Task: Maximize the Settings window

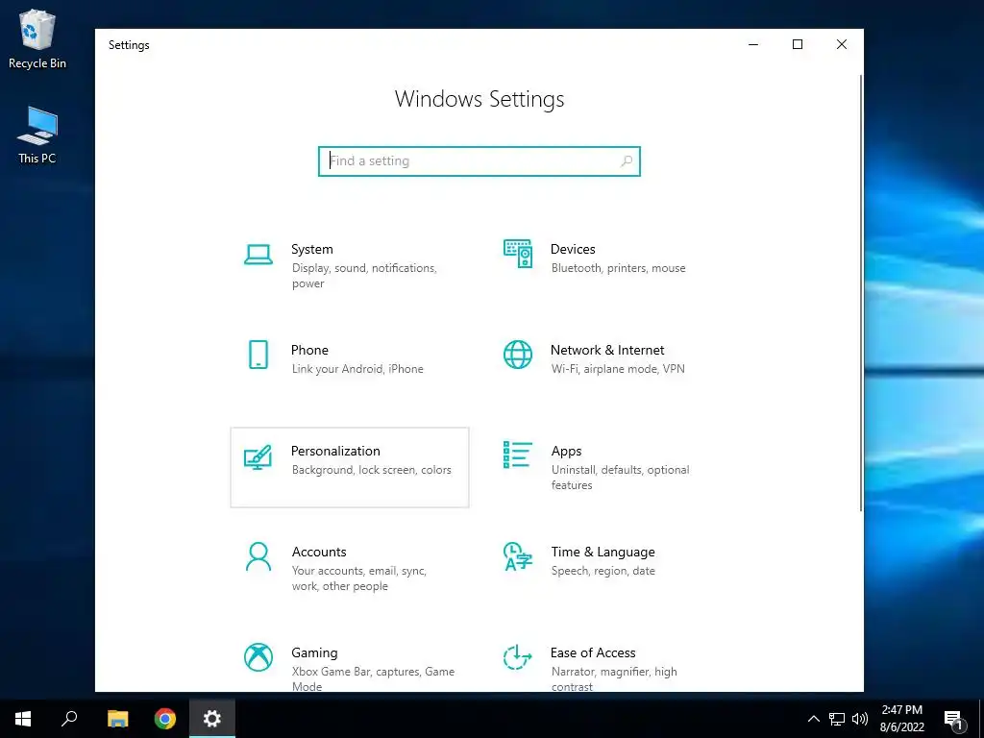Action: click(797, 44)
